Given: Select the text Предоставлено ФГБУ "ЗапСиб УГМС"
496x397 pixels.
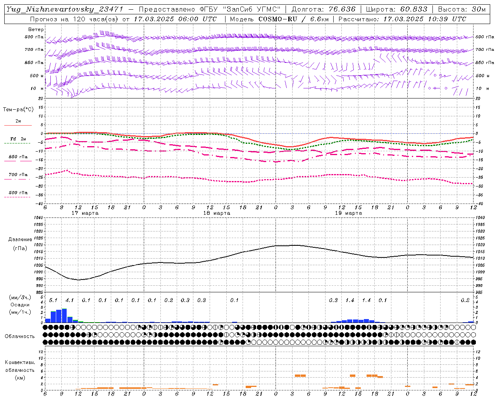Looking at the screenshot, I should tap(210, 9).
